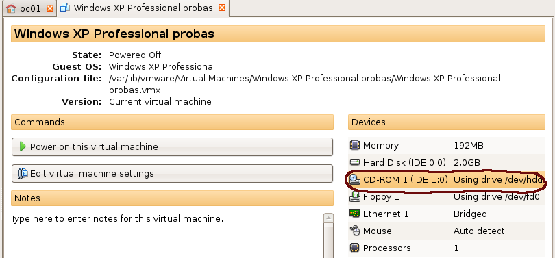
Task: Click the Powered Off state text
Action: click(135, 55)
